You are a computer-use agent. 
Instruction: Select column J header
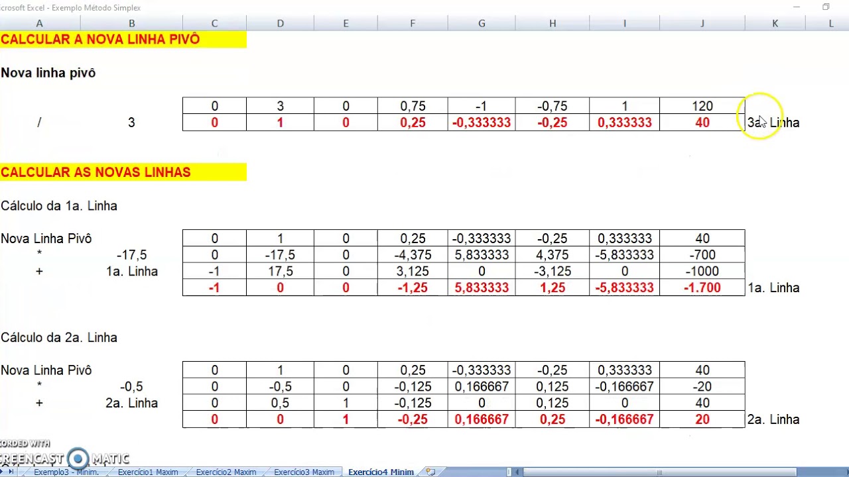coord(702,23)
